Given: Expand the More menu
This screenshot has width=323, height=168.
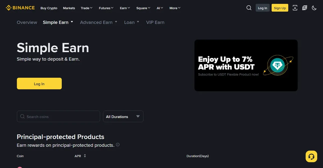Looking at the screenshot, I should tap(175, 8).
